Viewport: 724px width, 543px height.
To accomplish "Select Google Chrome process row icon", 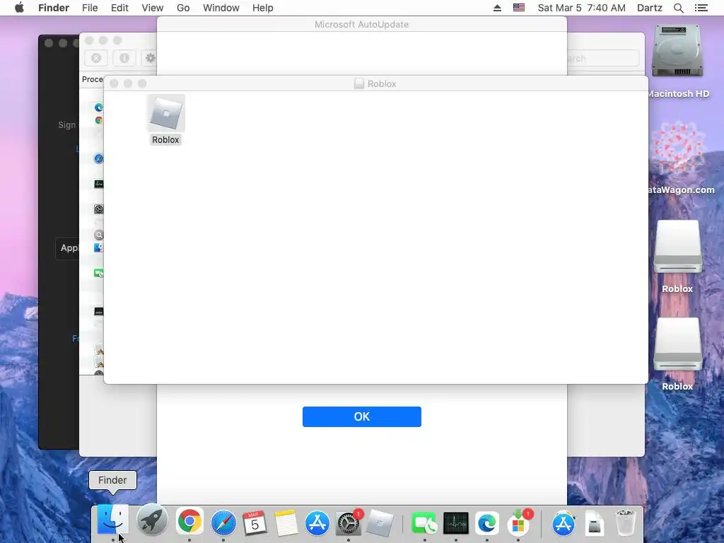I will [x=98, y=120].
